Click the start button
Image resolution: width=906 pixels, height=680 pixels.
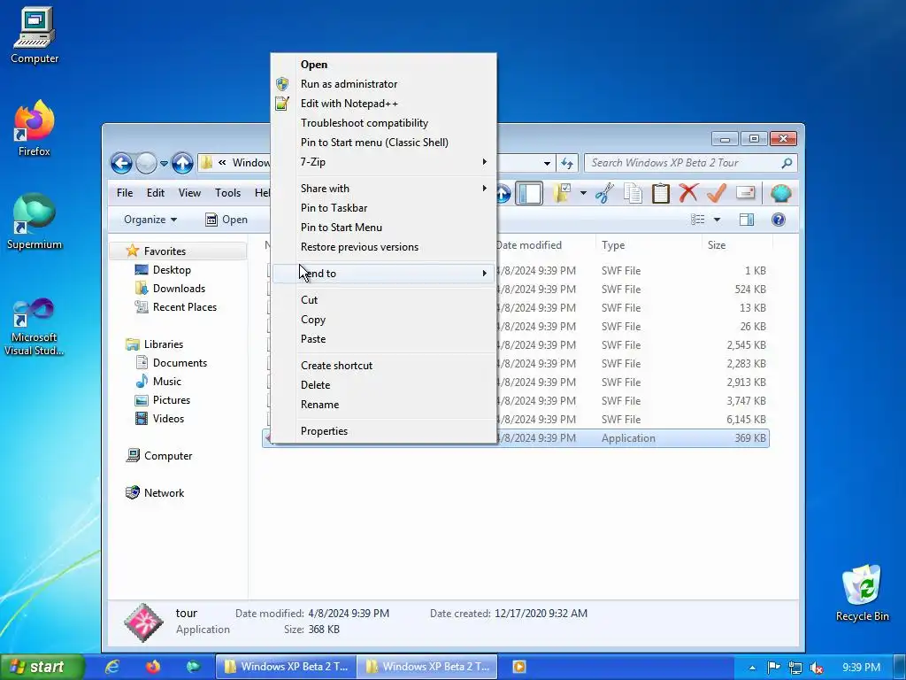click(42, 667)
